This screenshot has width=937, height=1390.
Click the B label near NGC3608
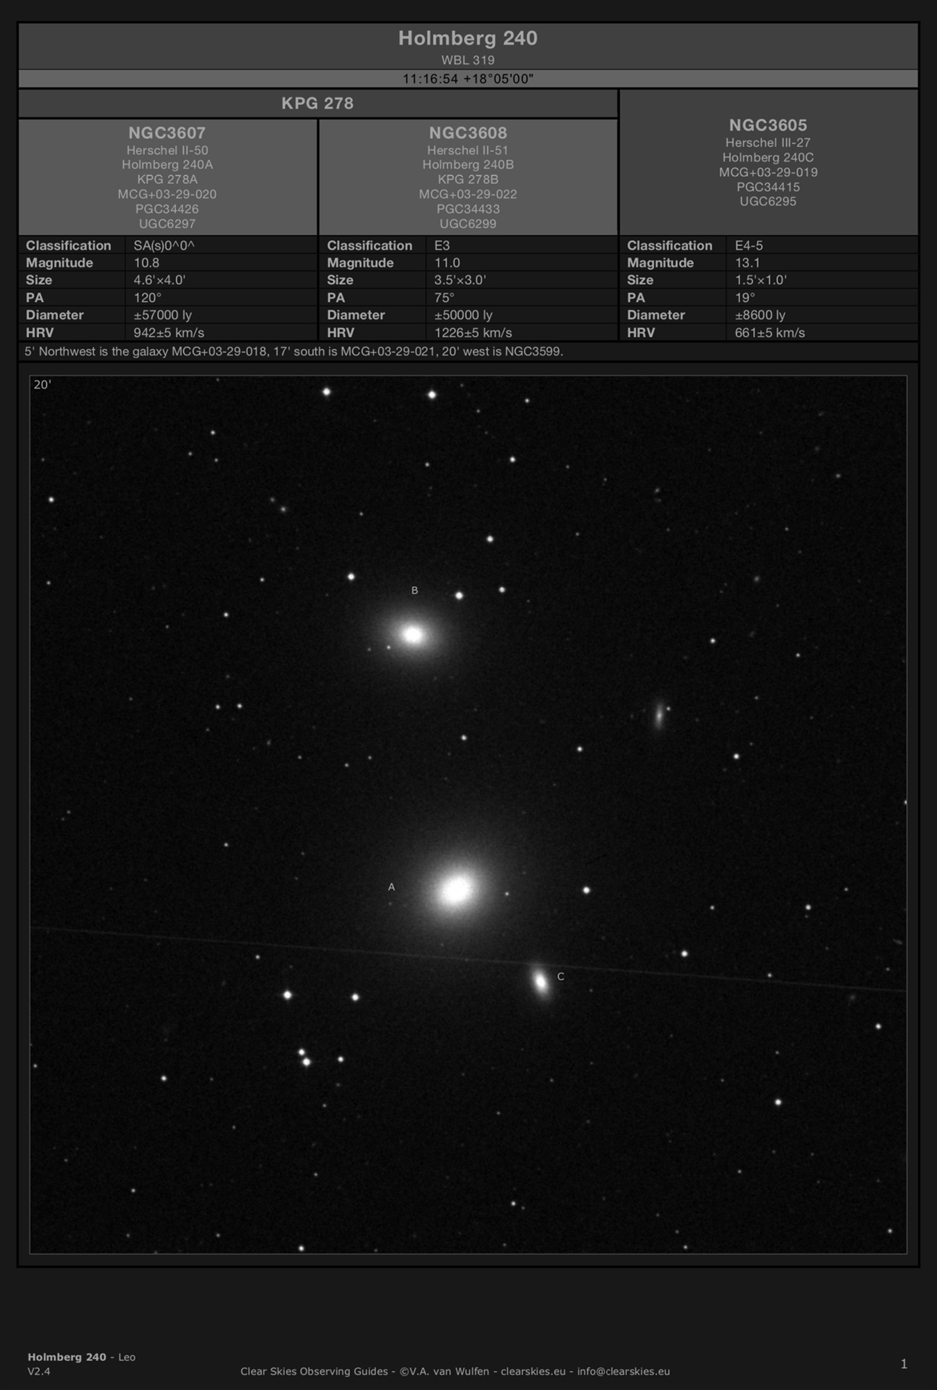(415, 590)
